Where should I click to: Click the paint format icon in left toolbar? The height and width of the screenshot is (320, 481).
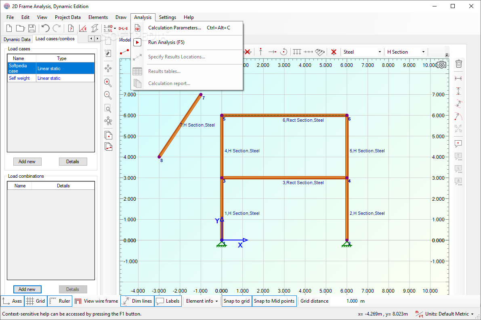coord(108,53)
